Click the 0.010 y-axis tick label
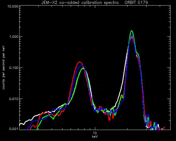Viewport: 176px width, 141px height. (13, 99)
